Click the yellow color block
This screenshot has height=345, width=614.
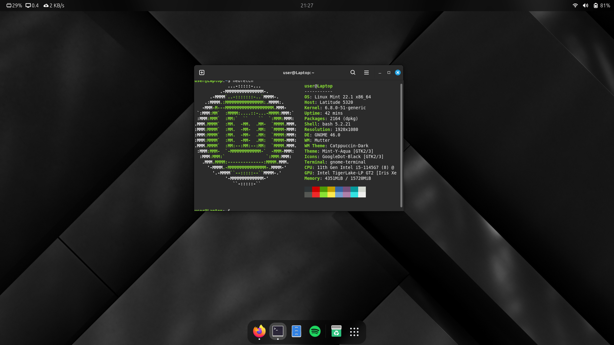331,195
